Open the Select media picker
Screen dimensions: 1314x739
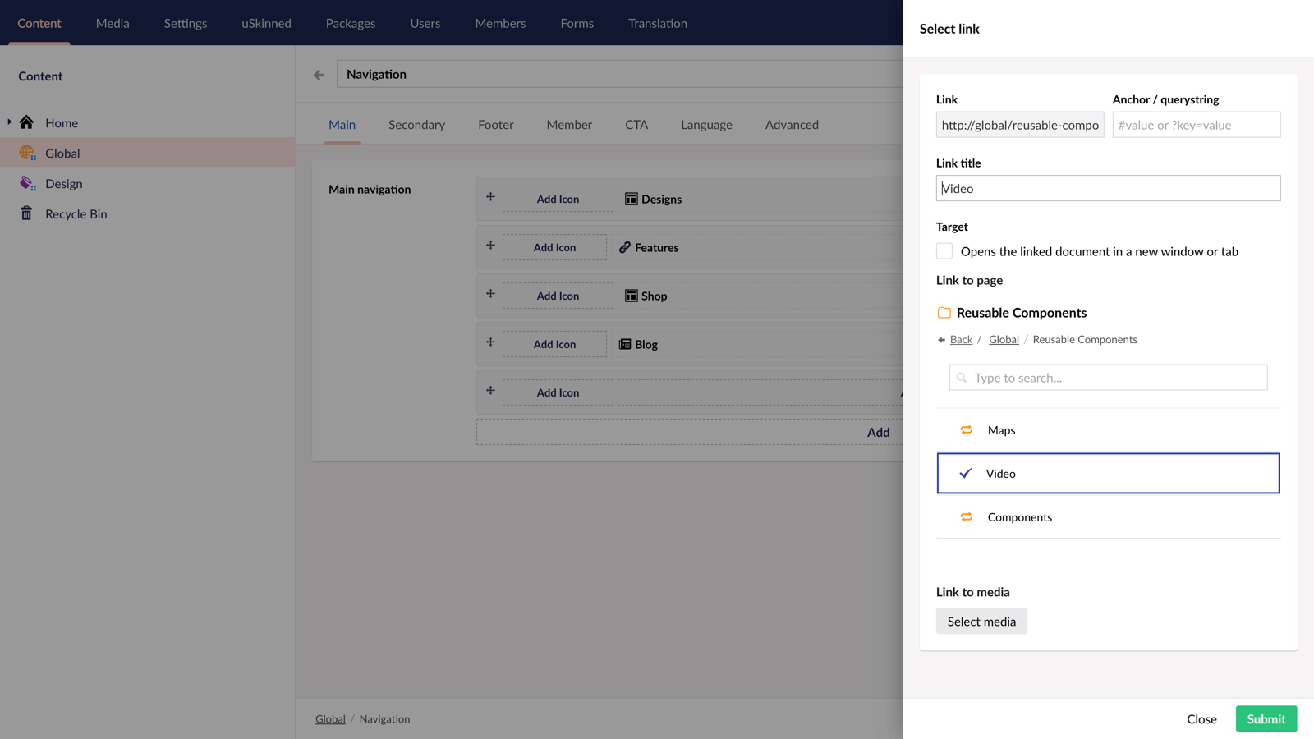click(x=981, y=621)
